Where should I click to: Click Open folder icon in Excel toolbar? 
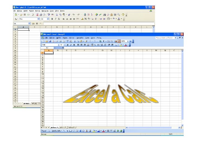[47, 41]
